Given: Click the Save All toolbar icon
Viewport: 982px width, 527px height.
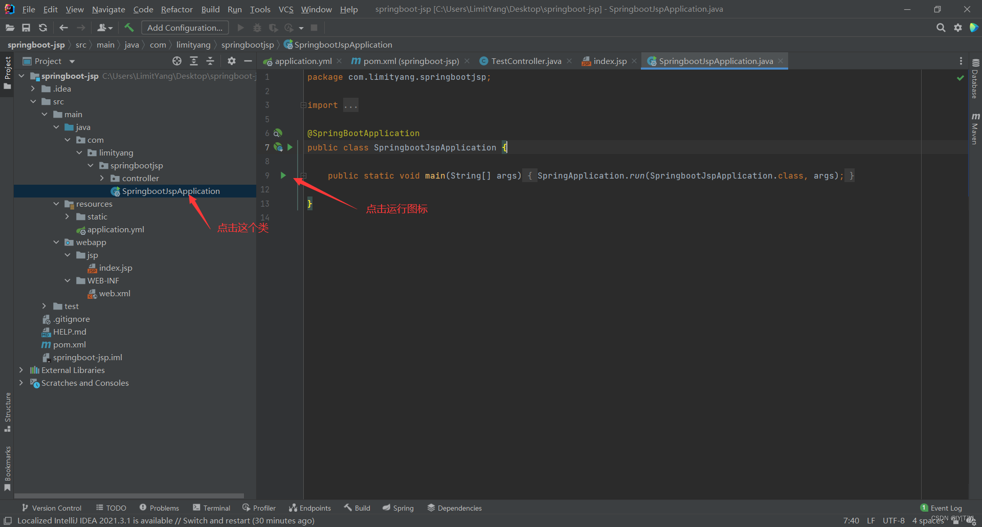Looking at the screenshot, I should click(x=26, y=28).
